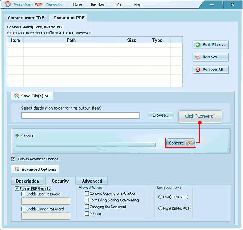Click the Tenorshare app logo icon
This screenshot has width=243, height=230.
[x=7, y=4]
